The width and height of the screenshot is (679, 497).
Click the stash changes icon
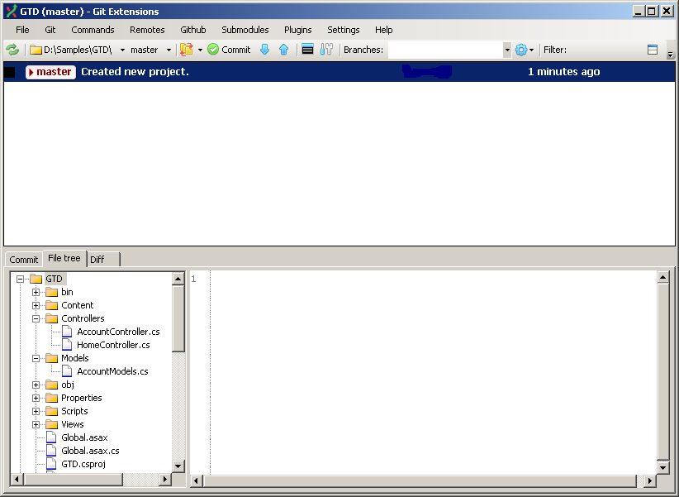(x=187, y=50)
